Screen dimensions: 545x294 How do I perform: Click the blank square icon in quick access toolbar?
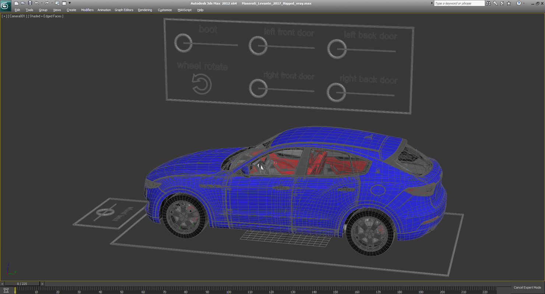point(64,3)
